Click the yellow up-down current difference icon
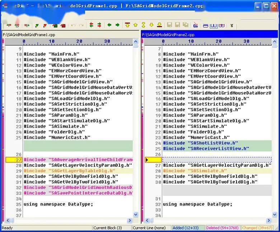 143,25
